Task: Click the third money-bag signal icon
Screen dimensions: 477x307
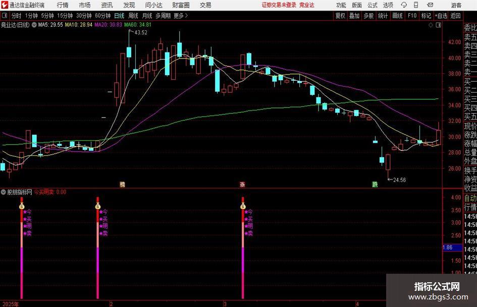Action: click(243, 206)
